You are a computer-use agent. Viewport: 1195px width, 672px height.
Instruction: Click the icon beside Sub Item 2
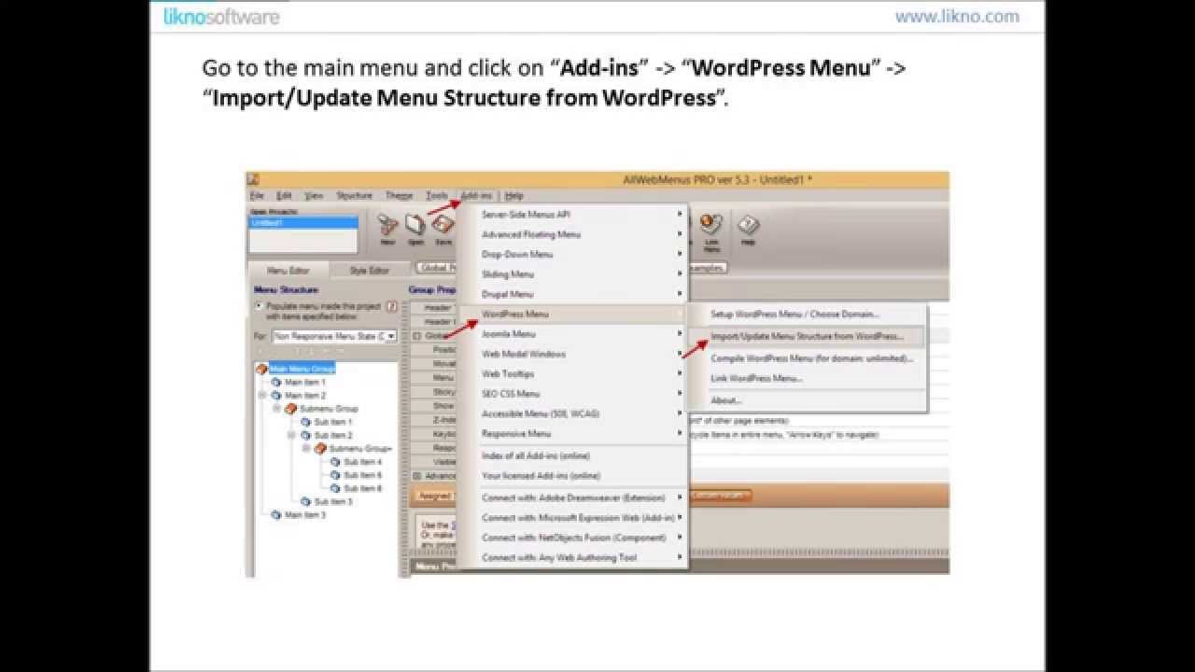click(x=305, y=435)
